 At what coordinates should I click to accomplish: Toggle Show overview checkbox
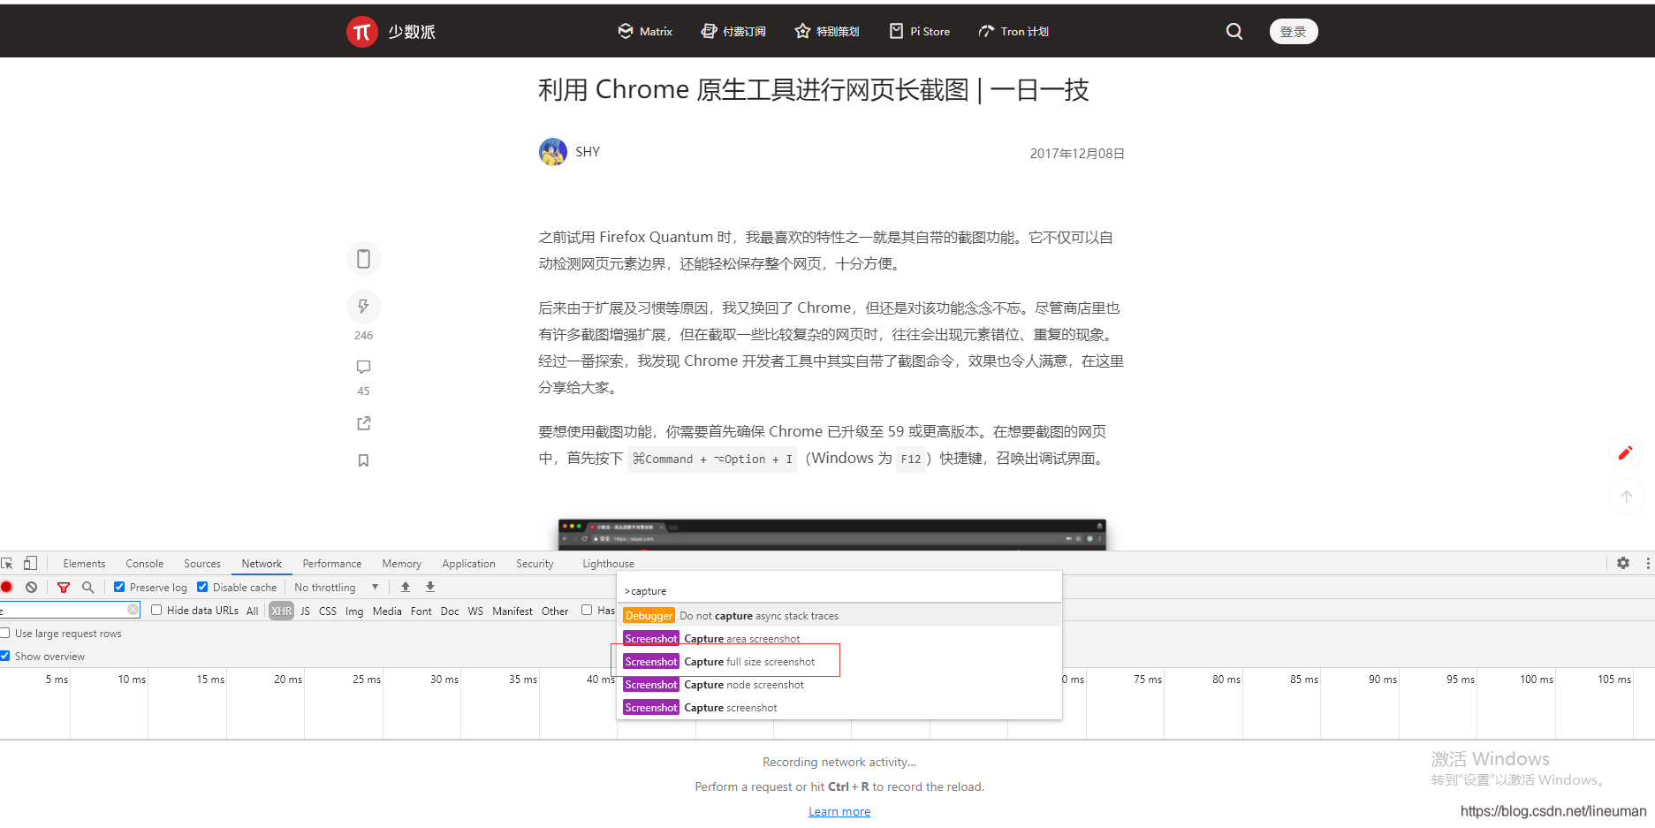click(x=5, y=656)
